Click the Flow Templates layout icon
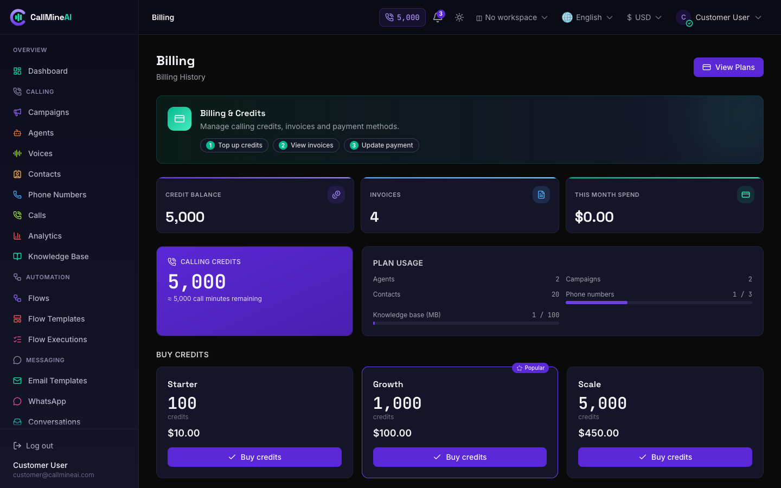The height and width of the screenshot is (488, 781). [x=17, y=319]
